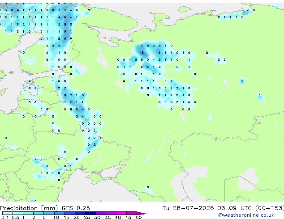This screenshot has height=219, width=284.
Task: Click the 1–2 mm legend swatch
Action: point(28,213)
